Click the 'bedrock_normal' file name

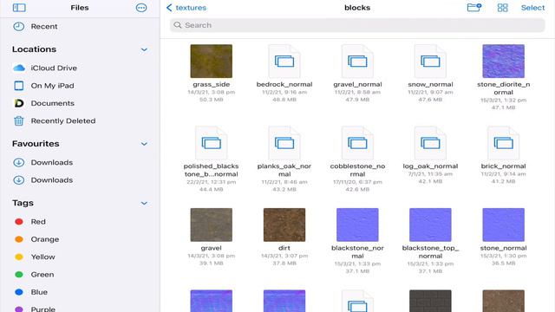tap(284, 84)
